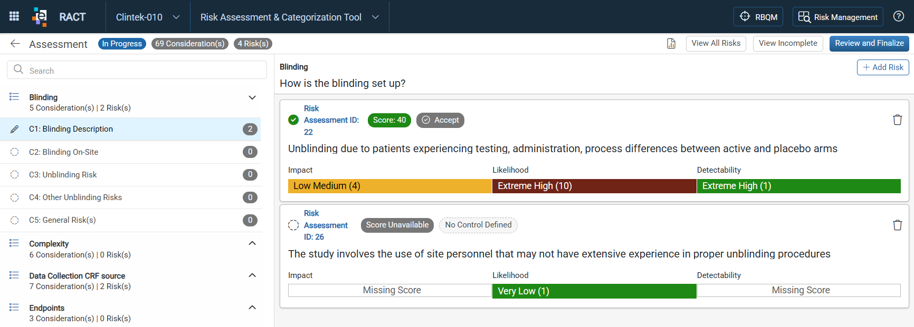Image resolution: width=914 pixels, height=327 pixels.
Task: Click the Blinding category list icon
Action: [x=14, y=97]
